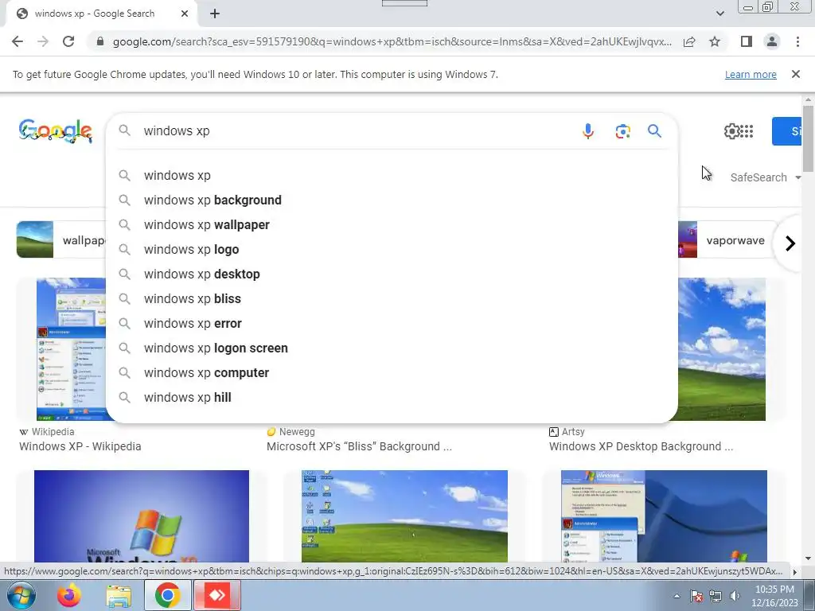815x611 pixels.
Task: Close the windows xp Google Search tab
Action: pyautogui.click(x=185, y=14)
